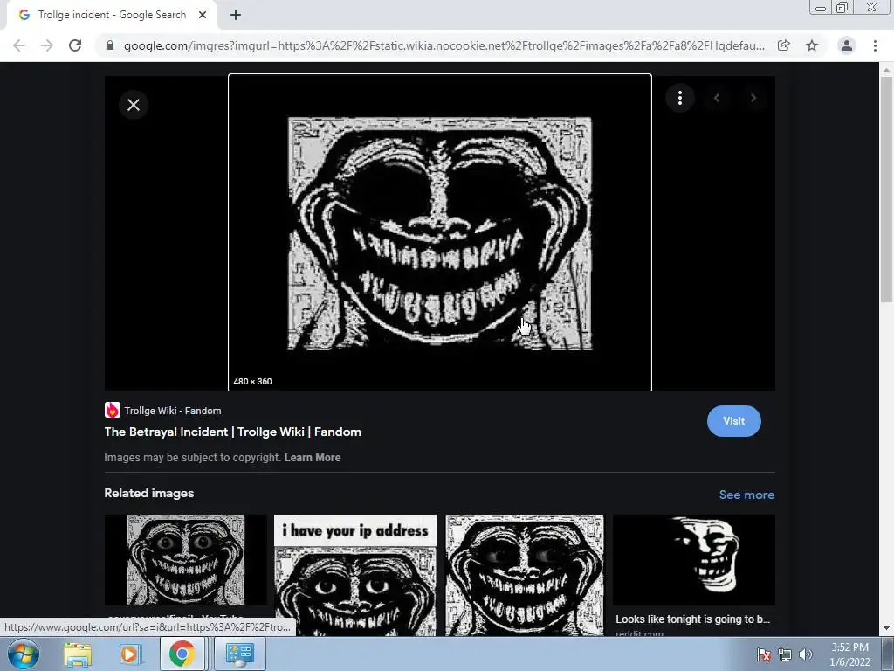Click the Chrome forward arrow
This screenshot has width=894, height=671.
coord(47,45)
